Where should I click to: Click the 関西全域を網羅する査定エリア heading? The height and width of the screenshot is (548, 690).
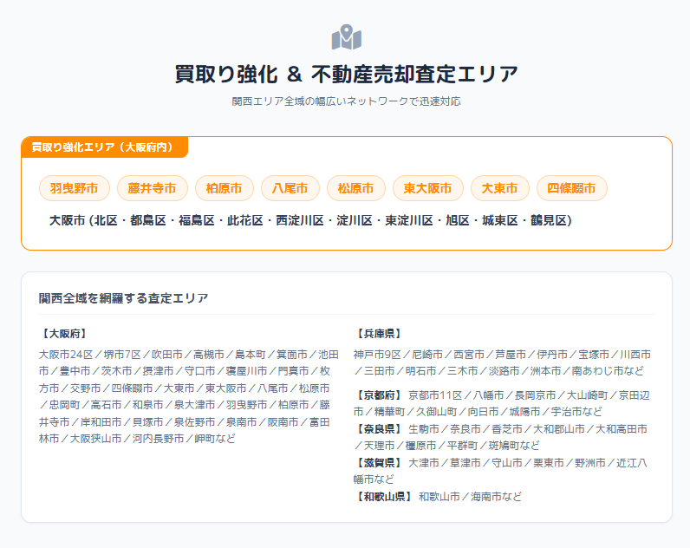coord(123,298)
